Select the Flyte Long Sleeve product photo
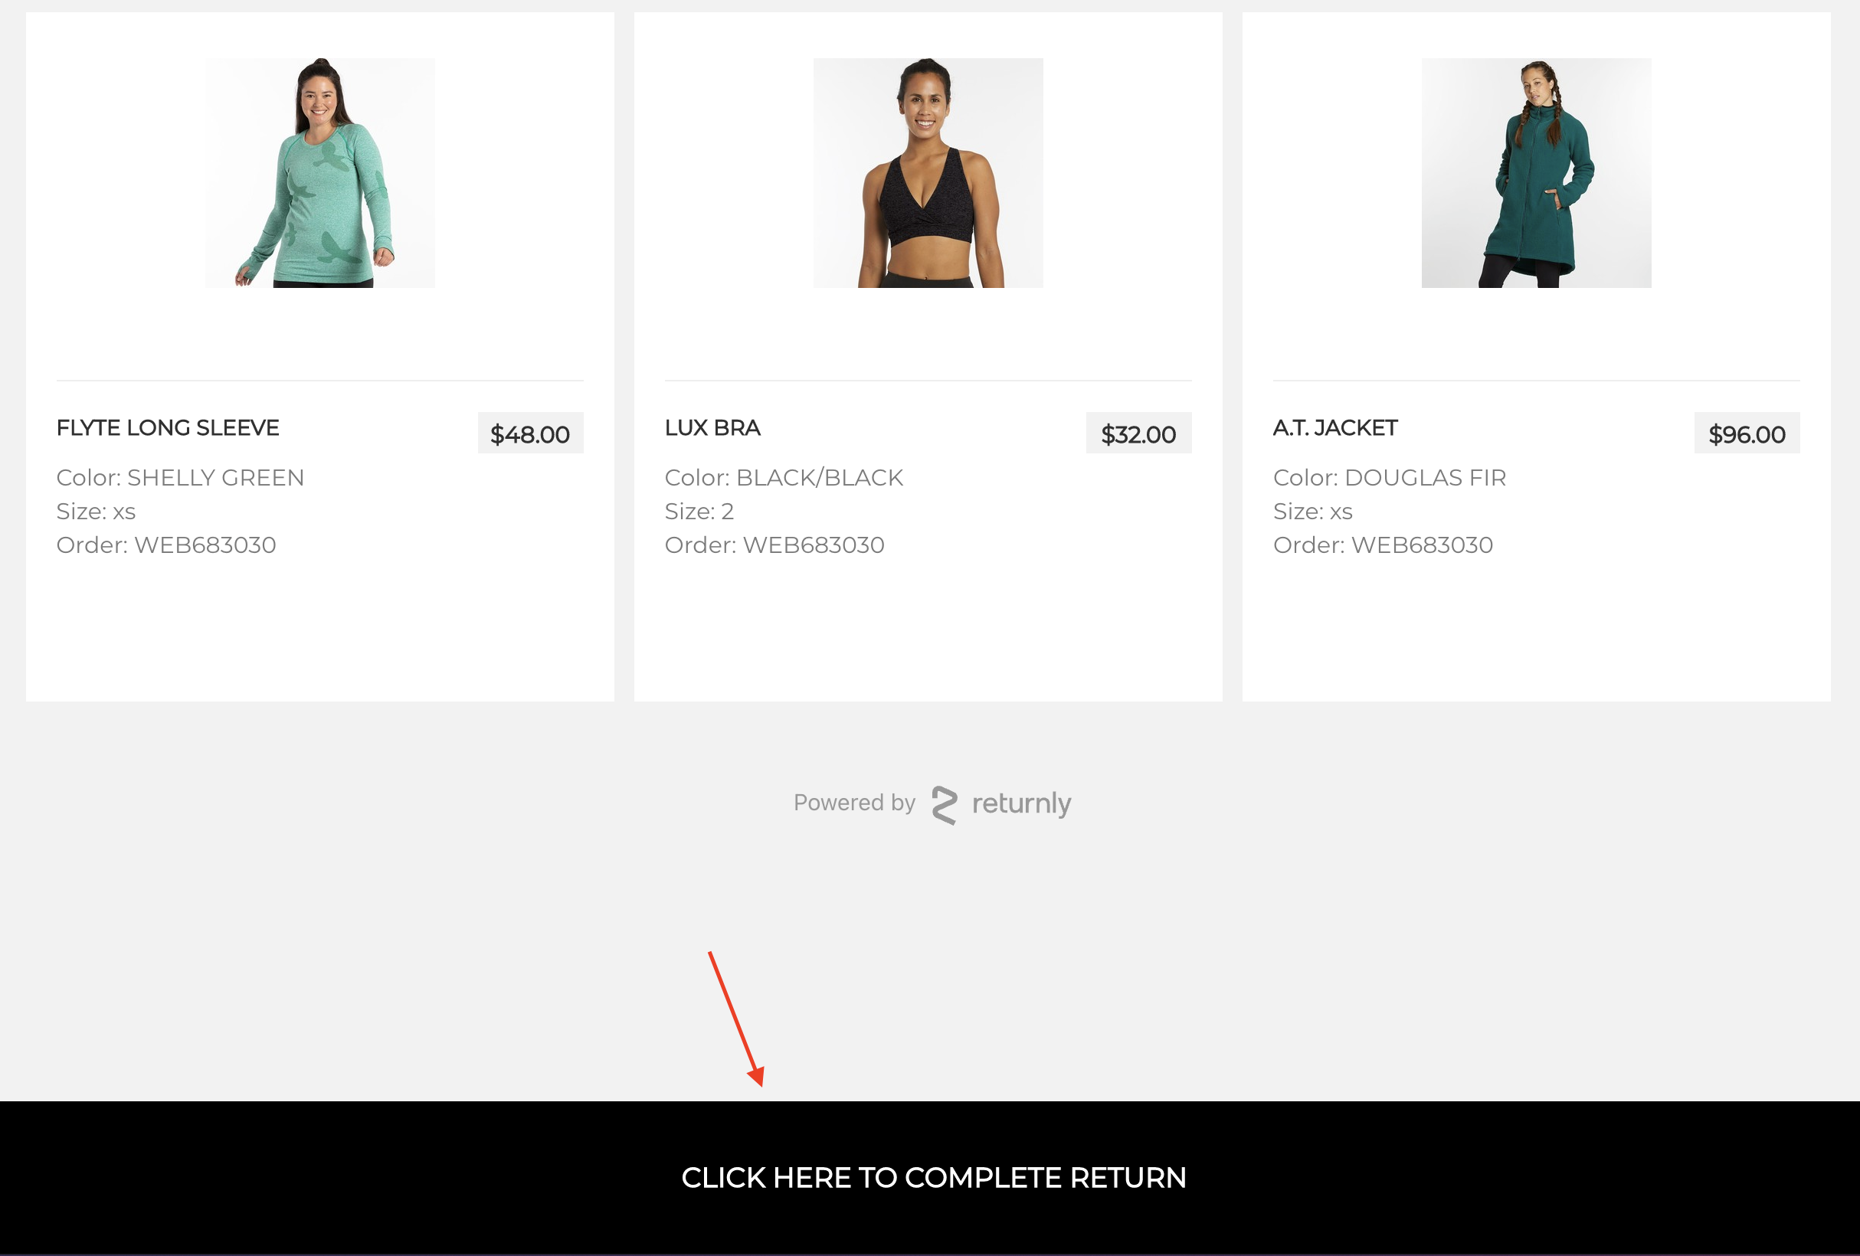1860x1256 pixels. click(320, 173)
